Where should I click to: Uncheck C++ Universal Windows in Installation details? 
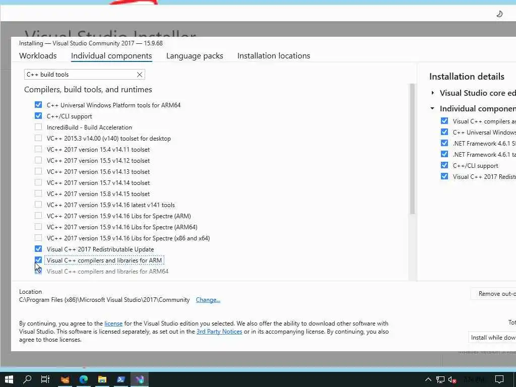click(x=444, y=132)
